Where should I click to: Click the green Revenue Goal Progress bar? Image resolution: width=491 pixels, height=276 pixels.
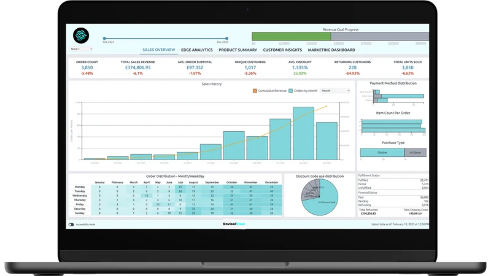pos(291,36)
